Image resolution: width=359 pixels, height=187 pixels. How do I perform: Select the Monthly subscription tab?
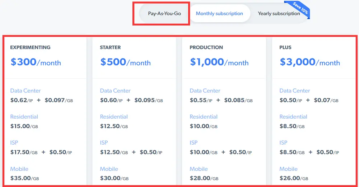219,13
